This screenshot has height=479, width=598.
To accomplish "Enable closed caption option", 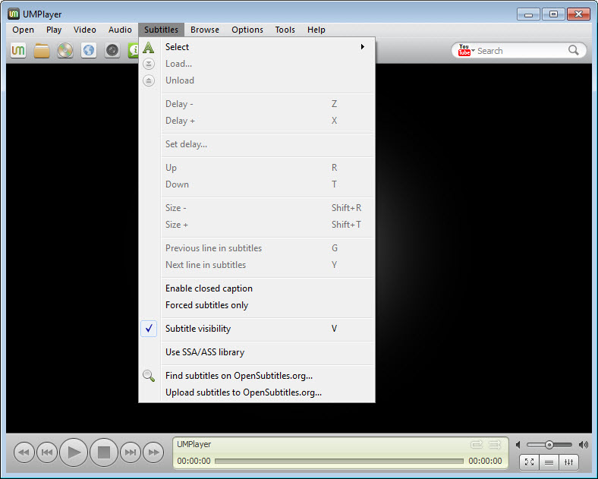I will pos(257,288).
